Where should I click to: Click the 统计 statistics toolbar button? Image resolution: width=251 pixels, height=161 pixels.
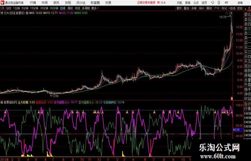point(201,8)
